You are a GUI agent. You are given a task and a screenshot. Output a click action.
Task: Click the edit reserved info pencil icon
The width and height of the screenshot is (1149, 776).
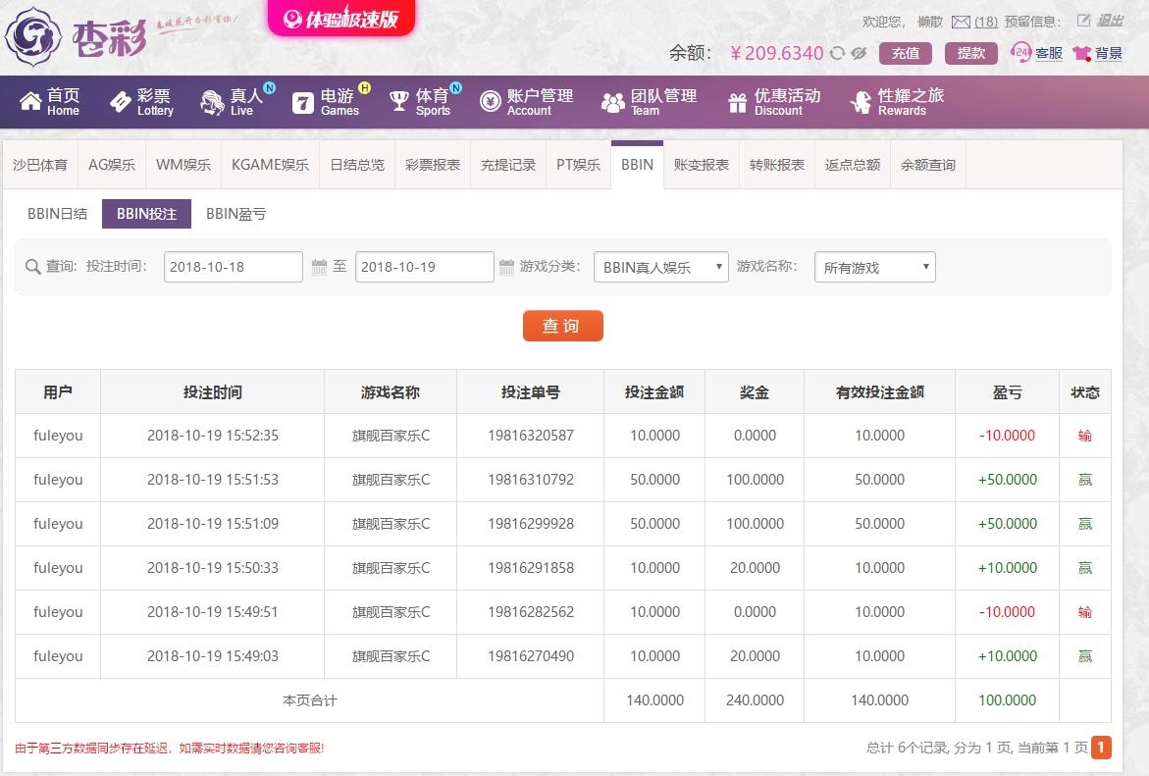1083,21
